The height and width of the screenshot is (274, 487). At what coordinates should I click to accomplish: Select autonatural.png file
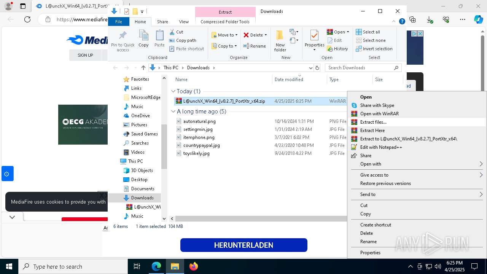pyautogui.click(x=199, y=121)
